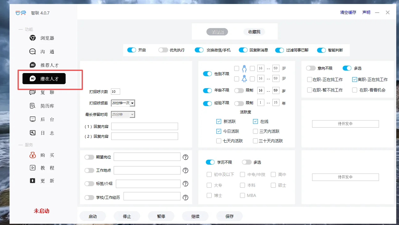Click the 清空缓存 link
This screenshot has width=399, height=225.
[x=348, y=12]
